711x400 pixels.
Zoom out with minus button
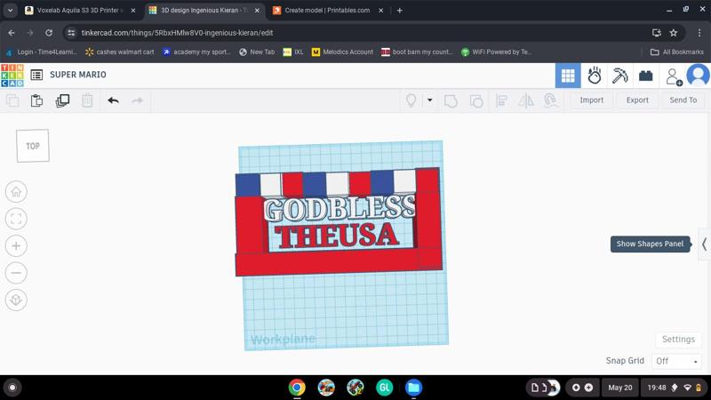16,273
